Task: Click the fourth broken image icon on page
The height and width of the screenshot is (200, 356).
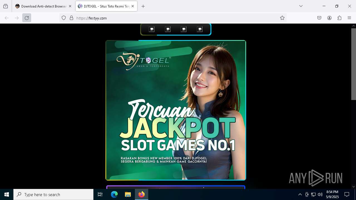Action: (200, 29)
